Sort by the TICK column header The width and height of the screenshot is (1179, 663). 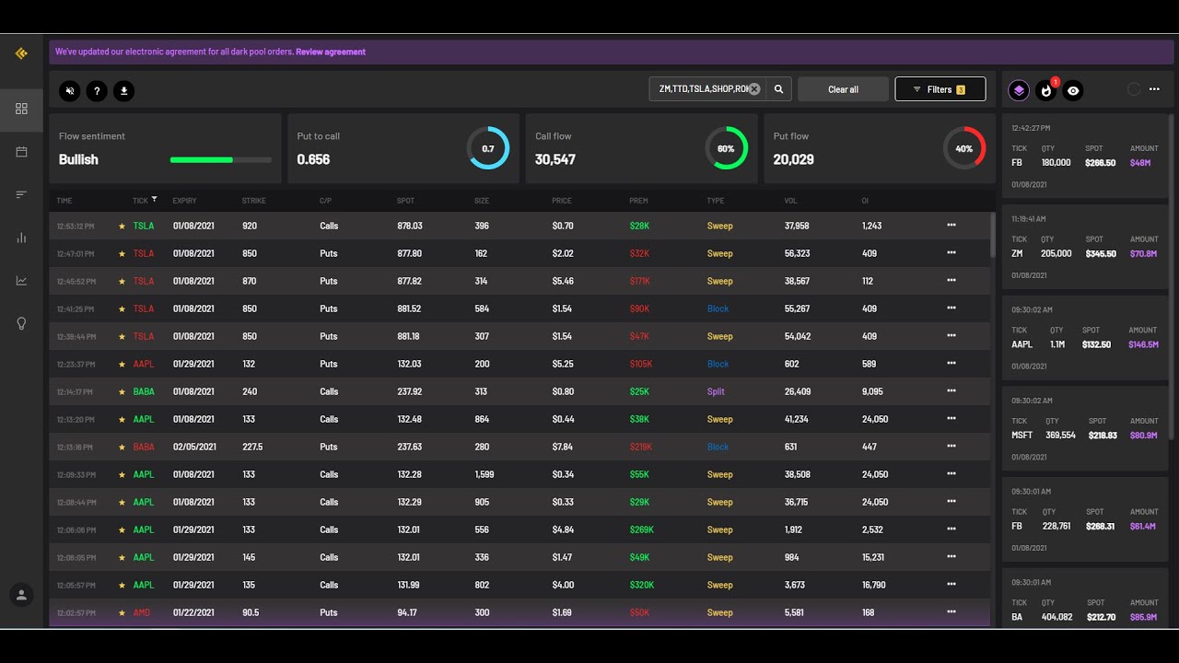(145, 200)
